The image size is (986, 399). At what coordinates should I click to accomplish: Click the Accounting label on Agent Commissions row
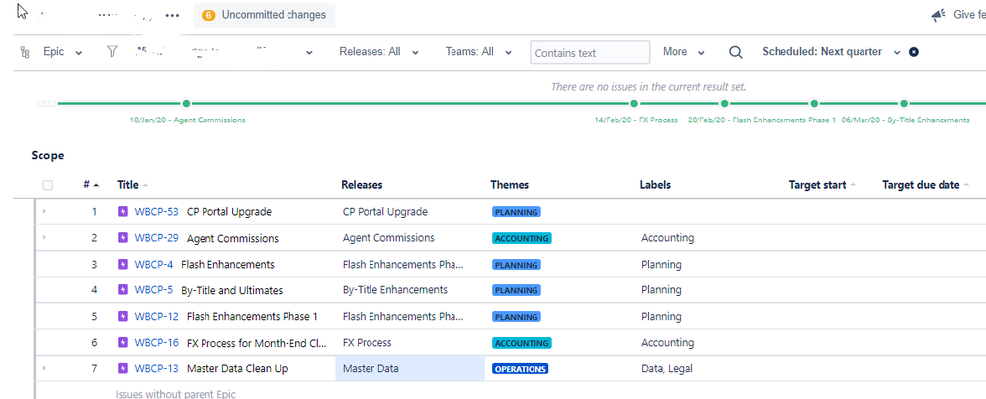[x=667, y=238]
